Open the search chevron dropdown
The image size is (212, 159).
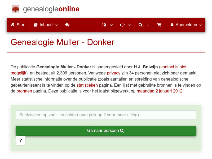(x=148, y=25)
